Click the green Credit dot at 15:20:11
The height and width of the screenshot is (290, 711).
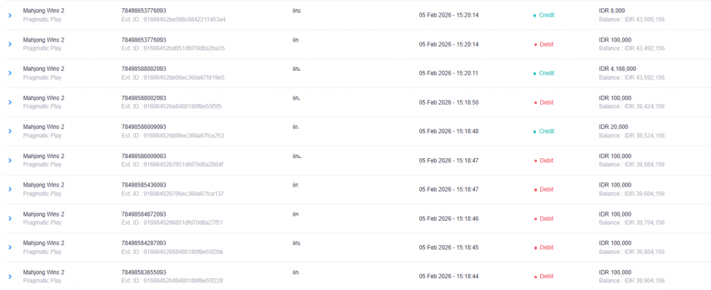[x=535, y=73]
